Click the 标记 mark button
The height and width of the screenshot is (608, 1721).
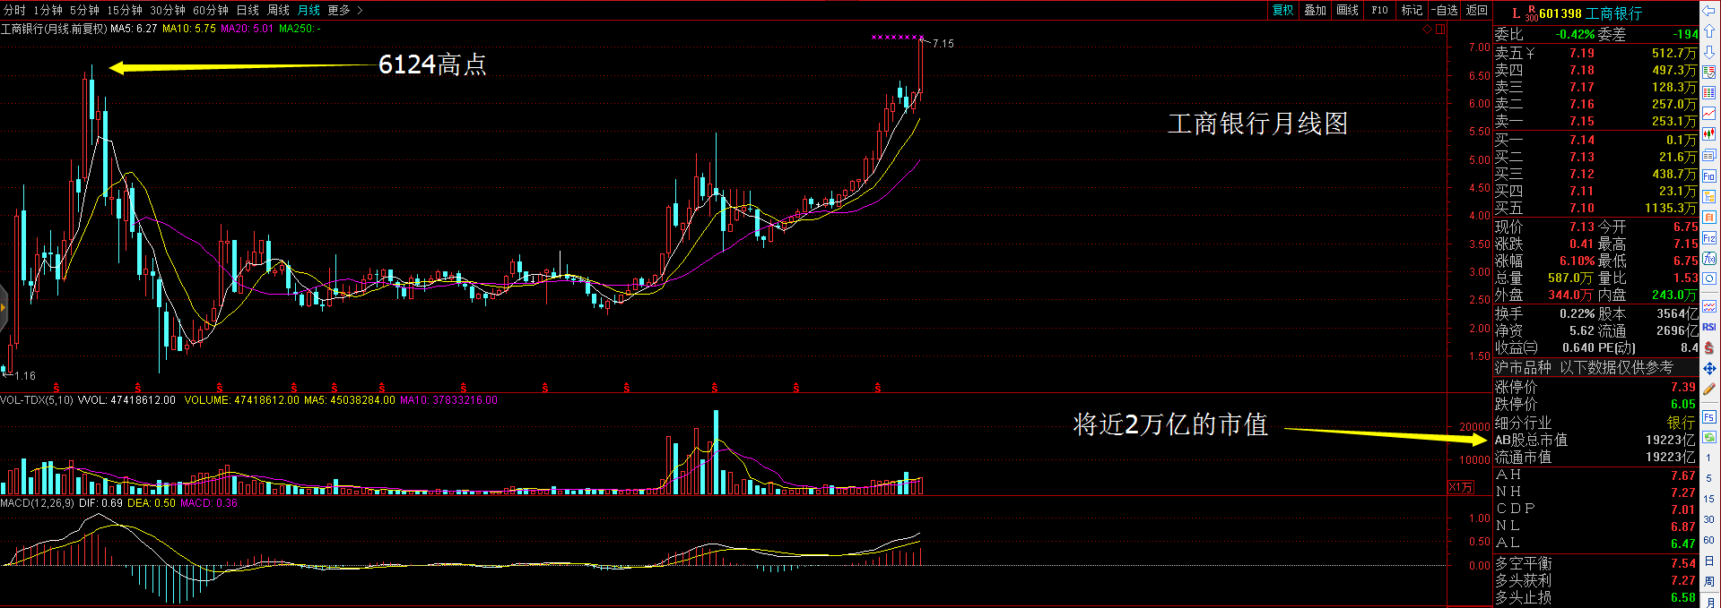pyautogui.click(x=1412, y=10)
